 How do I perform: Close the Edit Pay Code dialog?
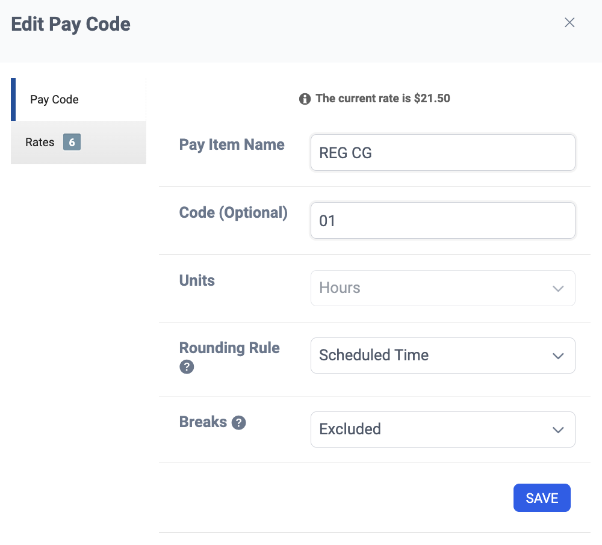pyautogui.click(x=569, y=23)
